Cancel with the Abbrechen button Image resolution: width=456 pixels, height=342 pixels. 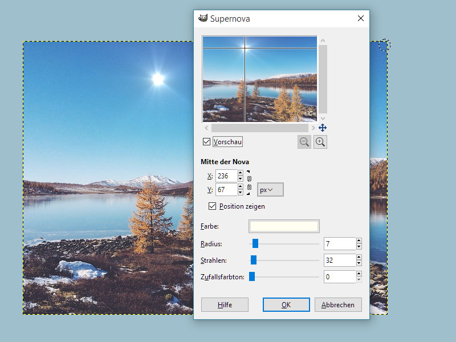pyautogui.click(x=338, y=305)
